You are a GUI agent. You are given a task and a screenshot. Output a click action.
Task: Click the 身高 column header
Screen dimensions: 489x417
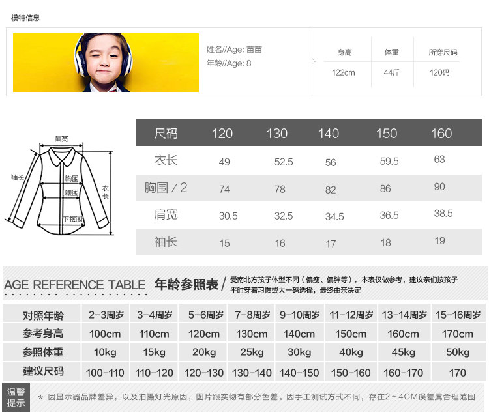(x=345, y=52)
